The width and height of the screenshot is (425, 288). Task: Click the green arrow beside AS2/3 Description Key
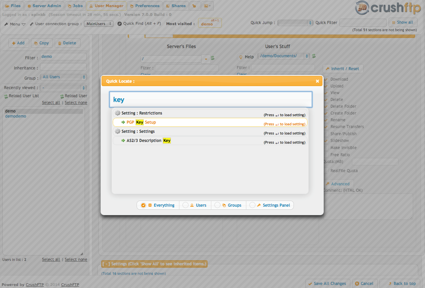123,141
